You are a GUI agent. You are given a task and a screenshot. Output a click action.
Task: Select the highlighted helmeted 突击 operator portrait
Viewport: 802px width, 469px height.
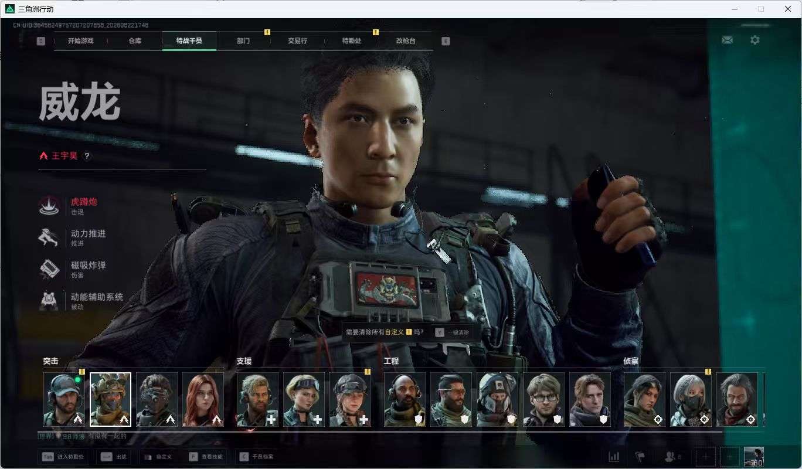click(110, 400)
